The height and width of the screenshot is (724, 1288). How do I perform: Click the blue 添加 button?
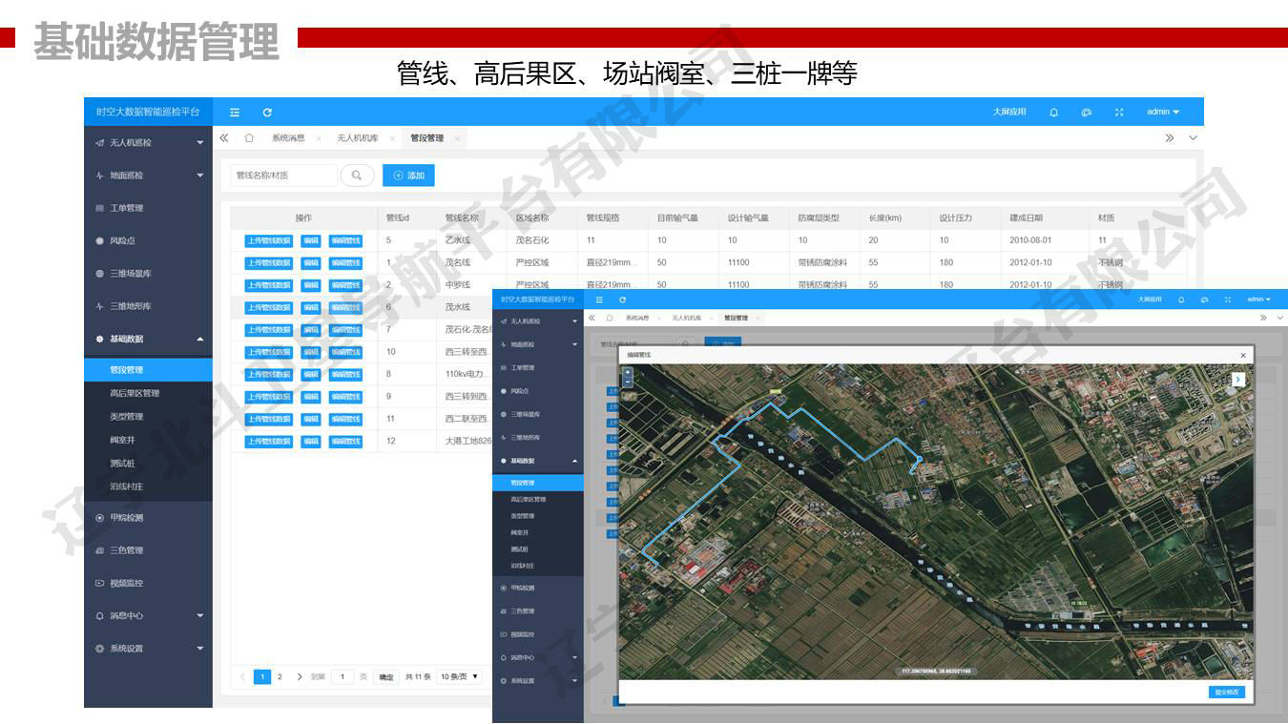(408, 176)
